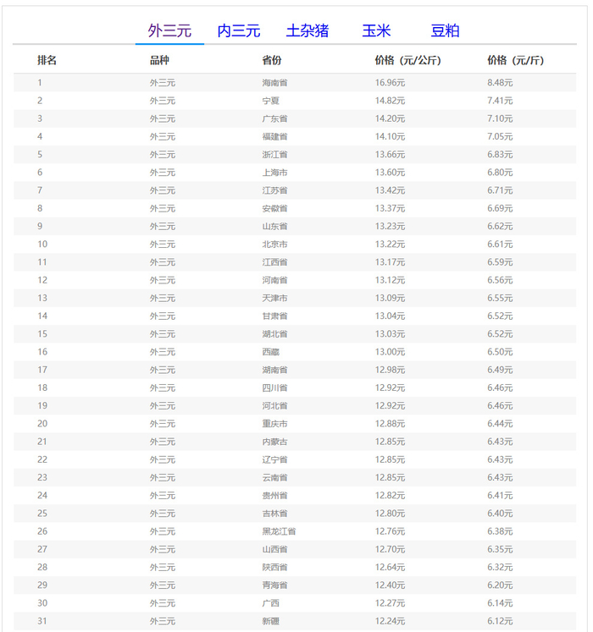This screenshot has height=632, width=593.
Task: Select the 北京市 cell
Action: pos(275,245)
